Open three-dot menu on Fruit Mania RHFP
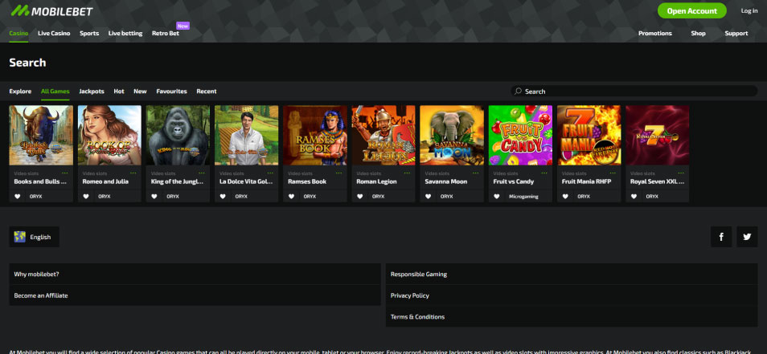This screenshot has width=767, height=354. pyautogui.click(x=613, y=173)
